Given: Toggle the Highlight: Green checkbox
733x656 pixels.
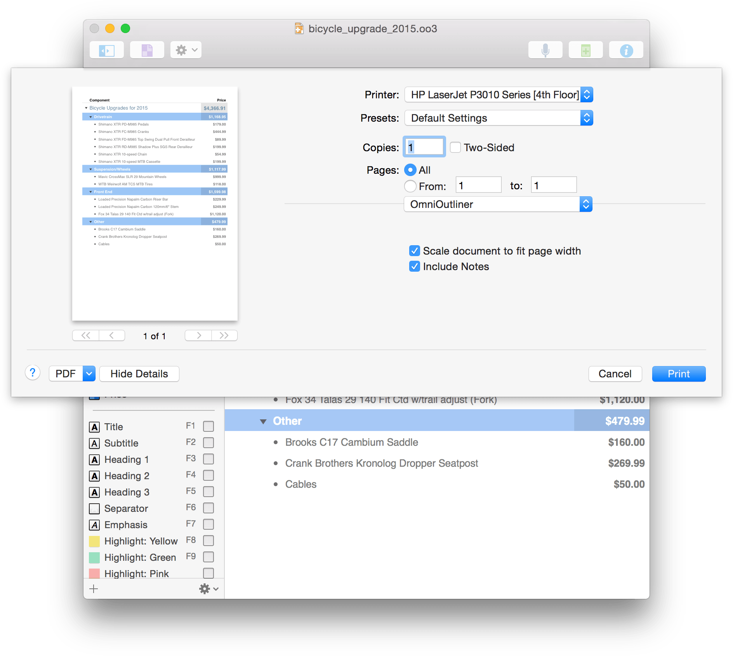Looking at the screenshot, I should click(x=208, y=557).
